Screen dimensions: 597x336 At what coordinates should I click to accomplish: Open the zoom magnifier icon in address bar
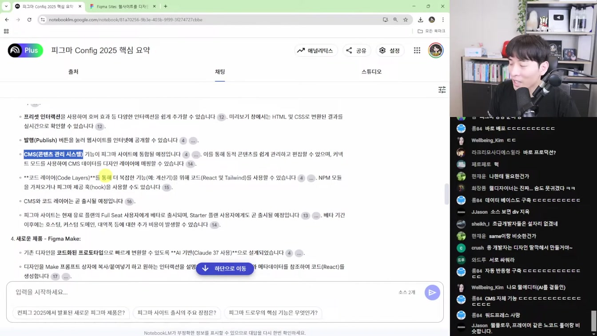pos(395,20)
